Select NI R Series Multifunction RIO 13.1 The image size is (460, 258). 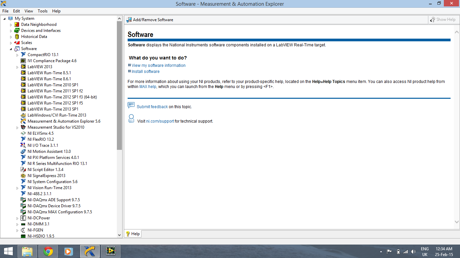click(x=57, y=164)
